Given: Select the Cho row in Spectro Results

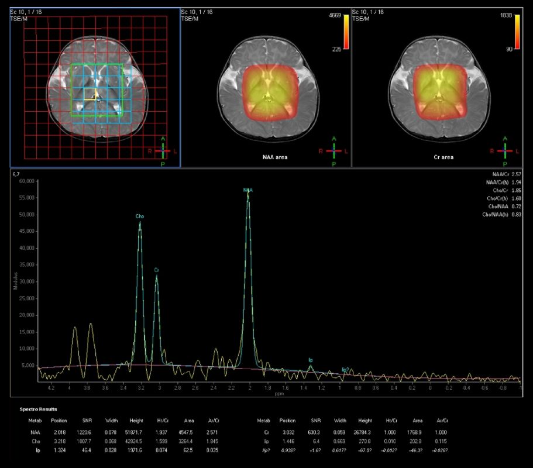Looking at the screenshot, I should pyautogui.click(x=125, y=441).
